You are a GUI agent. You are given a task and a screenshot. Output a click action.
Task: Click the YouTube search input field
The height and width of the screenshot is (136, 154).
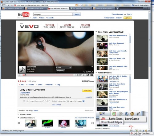pyautogui.click(x=53, y=14)
